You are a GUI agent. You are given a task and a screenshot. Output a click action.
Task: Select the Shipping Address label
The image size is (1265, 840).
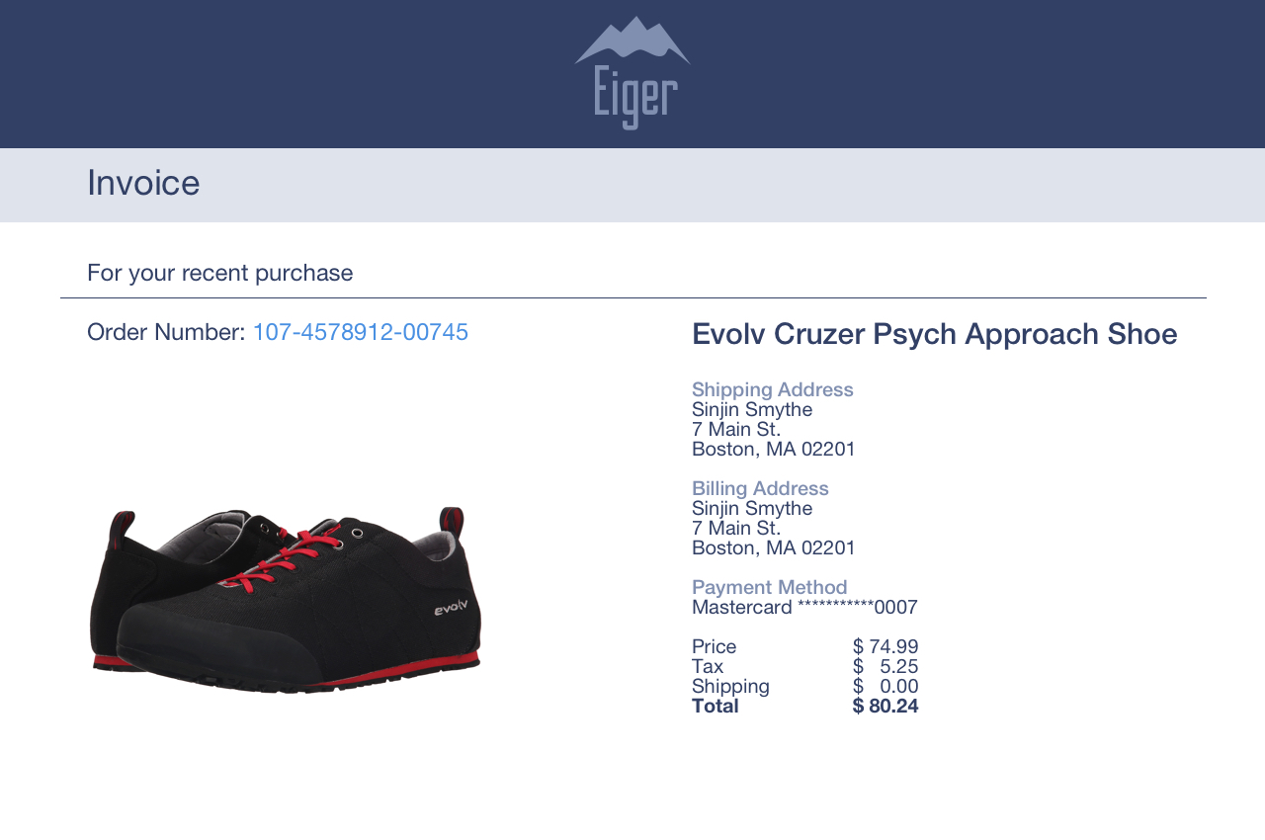click(773, 389)
